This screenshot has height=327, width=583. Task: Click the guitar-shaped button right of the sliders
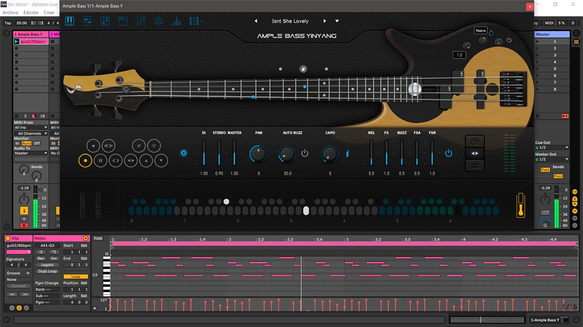[x=475, y=141]
